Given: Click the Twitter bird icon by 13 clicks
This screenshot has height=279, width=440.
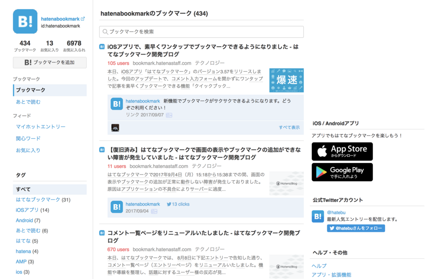Looking at the screenshot, I should click(169, 204).
